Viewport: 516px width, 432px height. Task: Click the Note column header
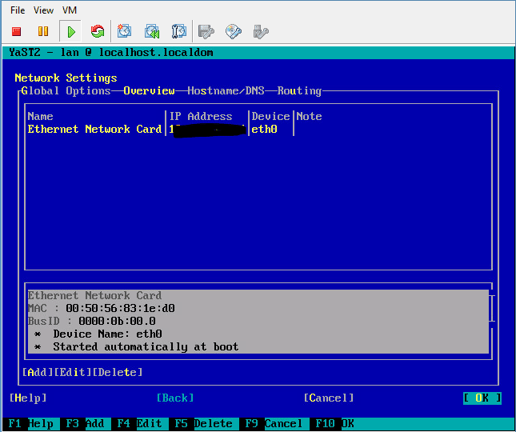click(309, 116)
